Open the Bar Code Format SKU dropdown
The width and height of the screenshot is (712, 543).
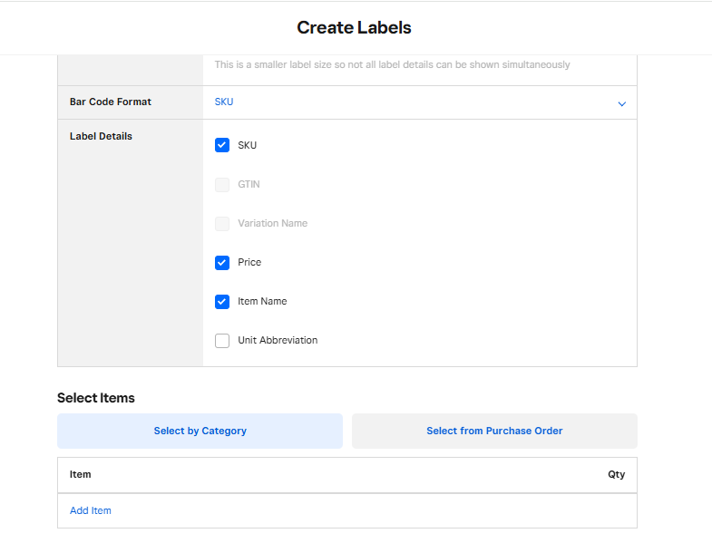[x=419, y=102]
